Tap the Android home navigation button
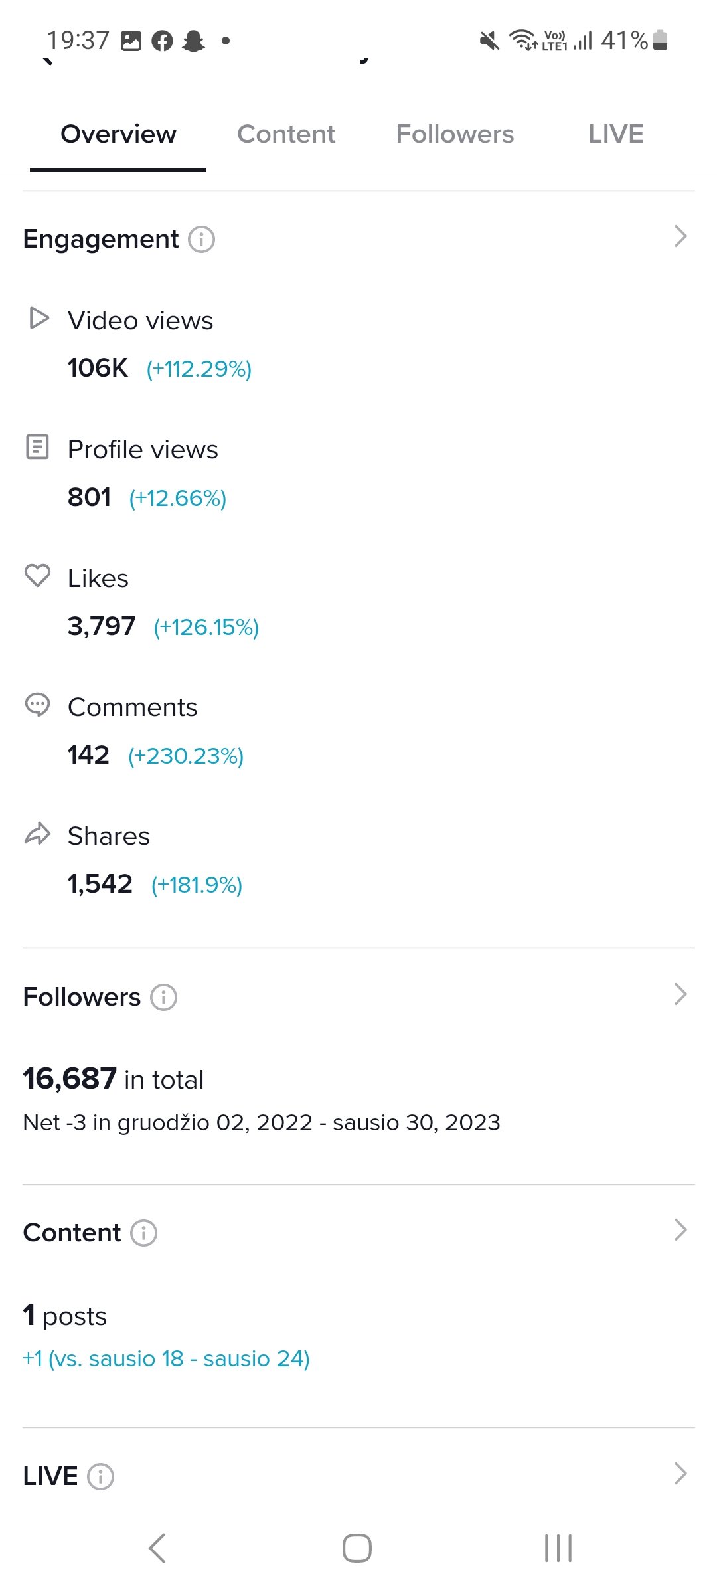 [357, 1548]
